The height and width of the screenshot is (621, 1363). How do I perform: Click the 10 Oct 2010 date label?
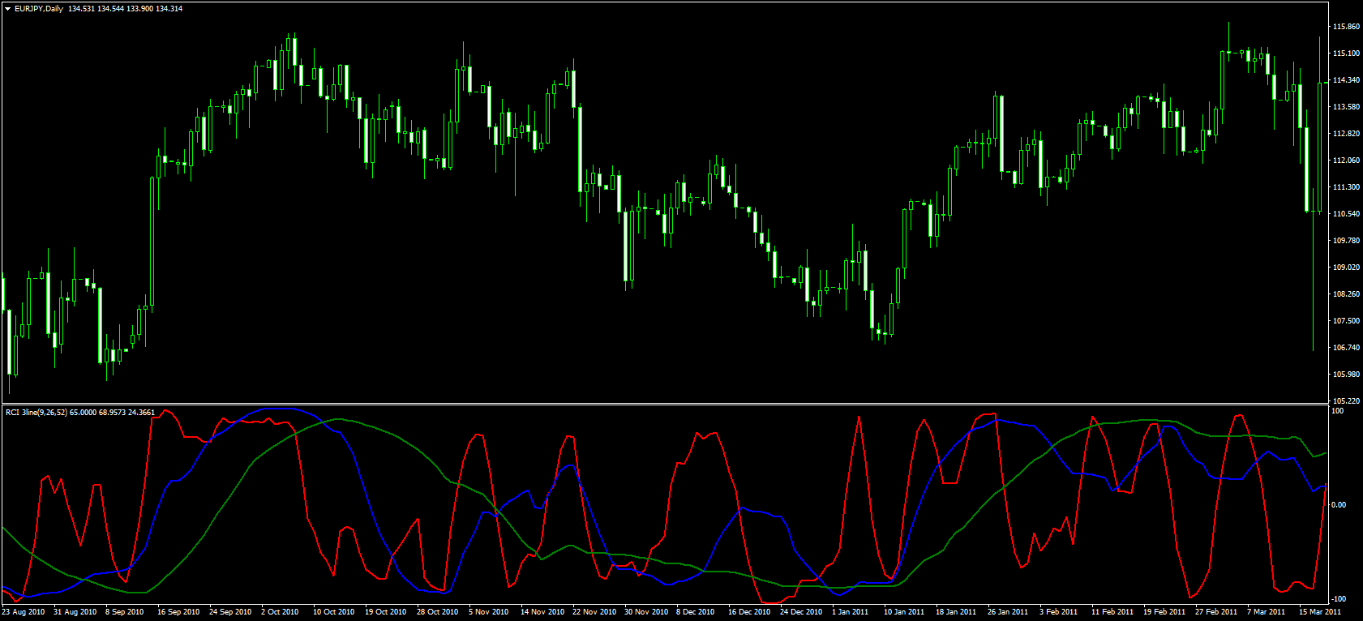coord(334,612)
